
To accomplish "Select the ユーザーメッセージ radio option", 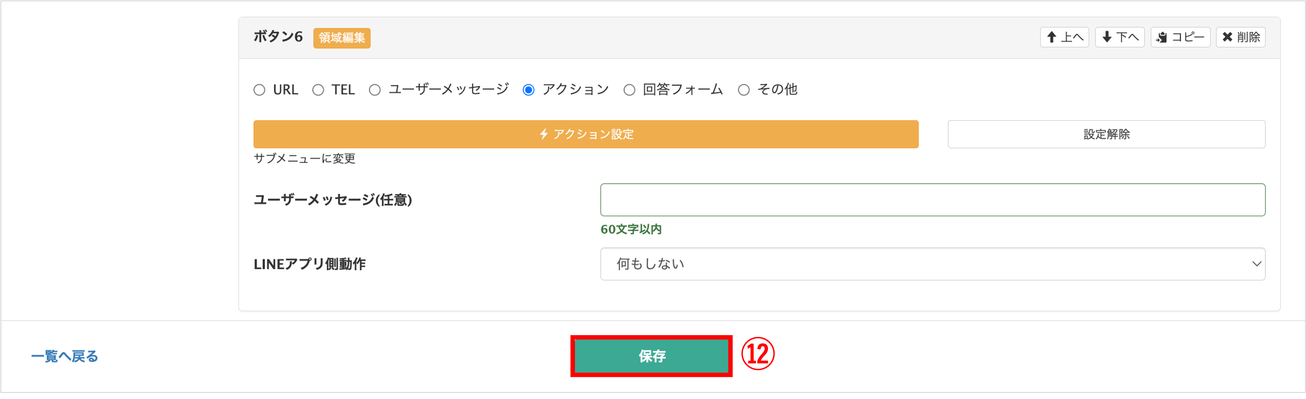I will click(375, 90).
